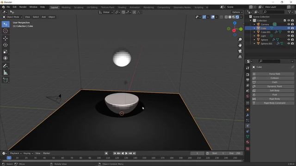Screen dimensions: 296x166
Task: Enable Fluid physics button
Action: click(x=273, y=95)
